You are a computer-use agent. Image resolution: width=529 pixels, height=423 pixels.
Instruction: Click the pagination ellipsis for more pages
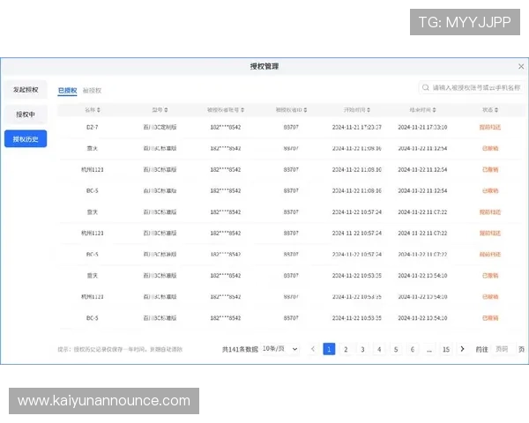[x=429, y=349]
